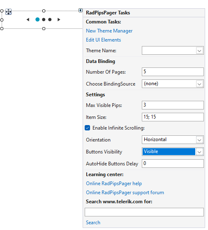Click the Max Visible Pips label
208x230 pixels.
click(104, 105)
